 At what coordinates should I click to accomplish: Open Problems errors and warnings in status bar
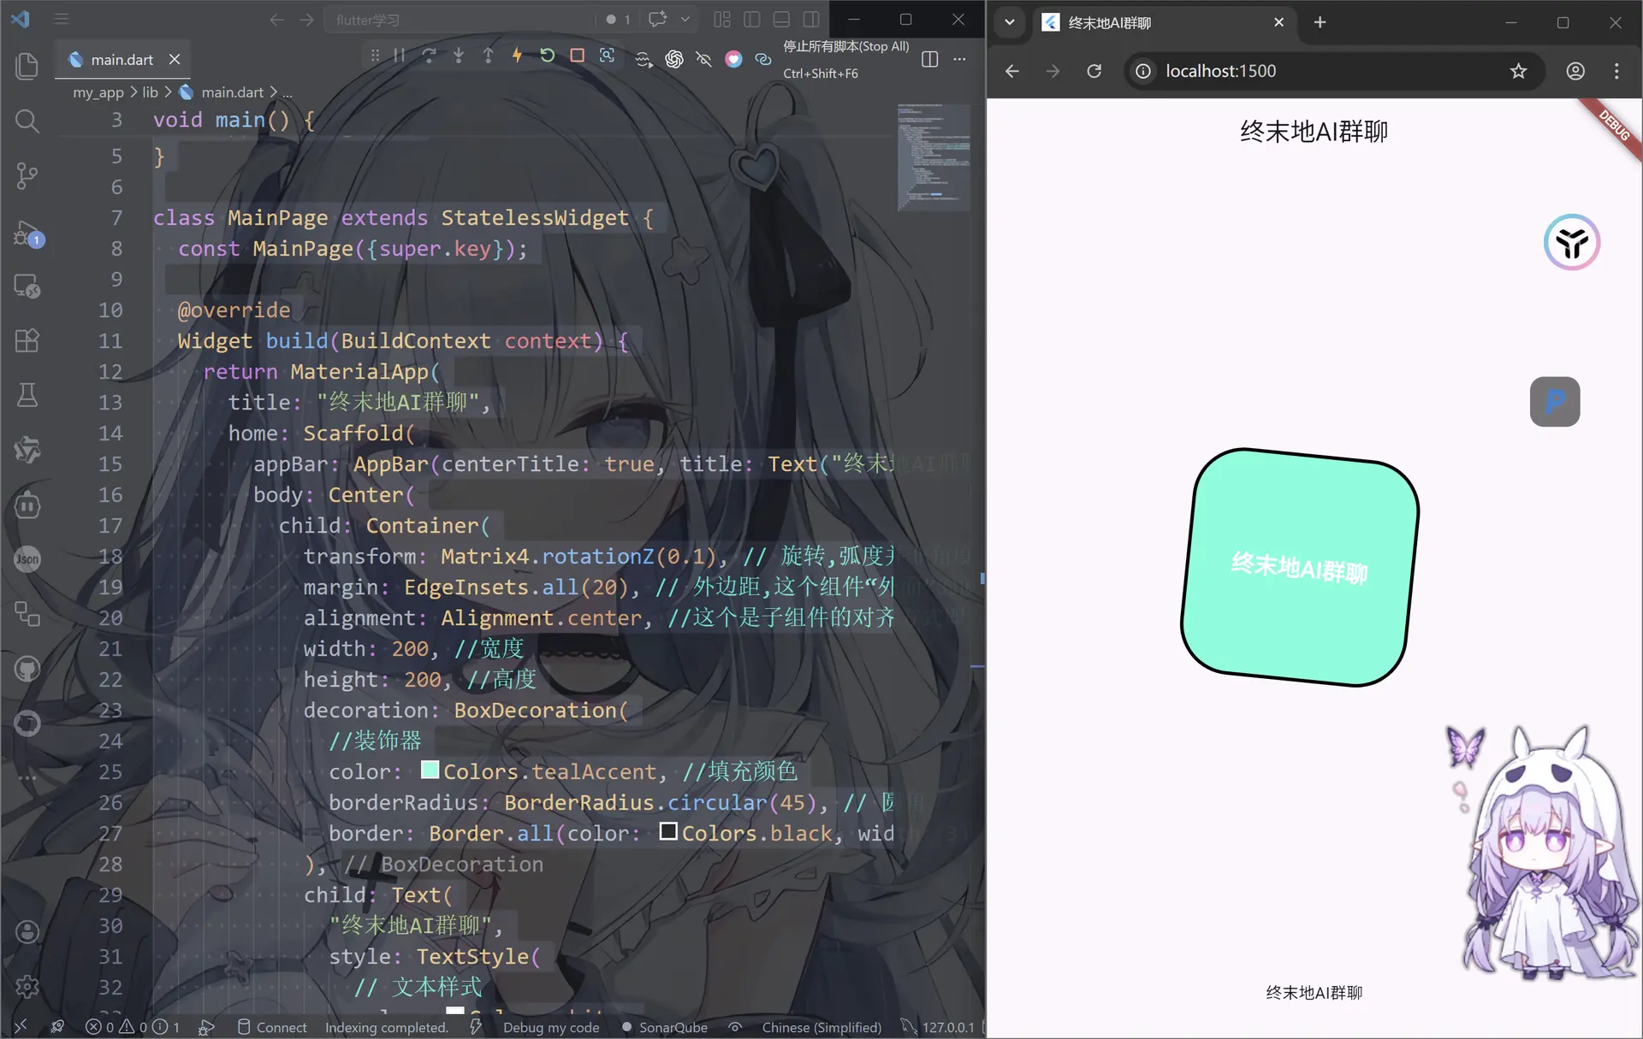pyautogui.click(x=133, y=1027)
